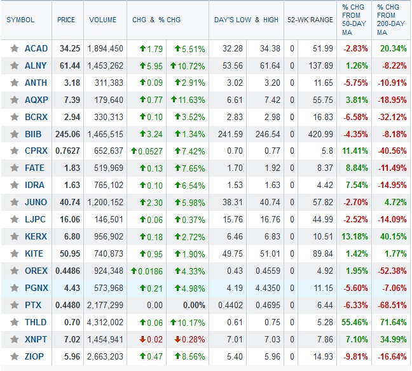
Task: Toggle the favorite star for ANTH
Action: (15, 83)
